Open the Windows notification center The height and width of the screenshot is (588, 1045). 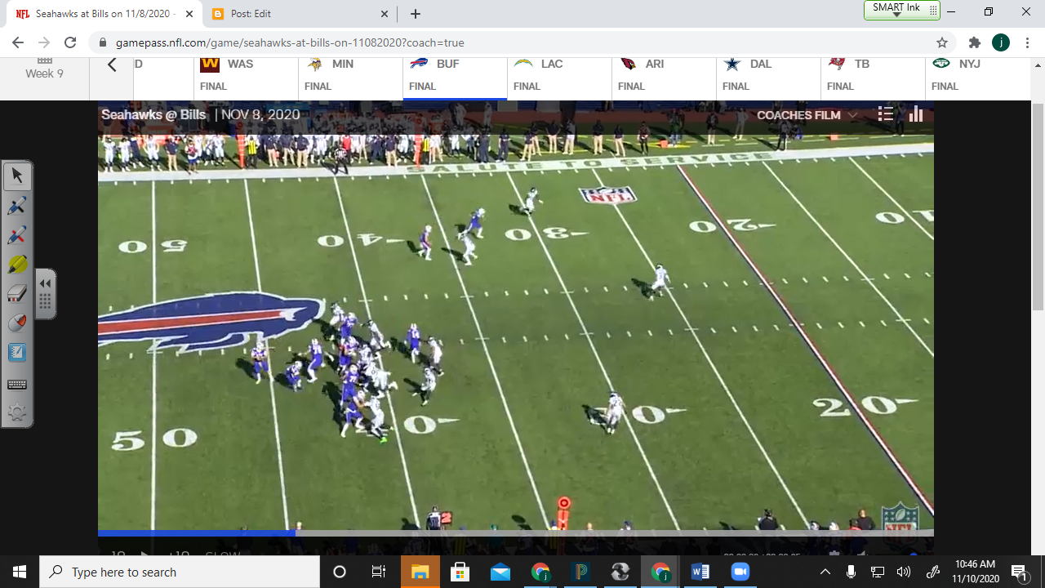[1020, 572]
